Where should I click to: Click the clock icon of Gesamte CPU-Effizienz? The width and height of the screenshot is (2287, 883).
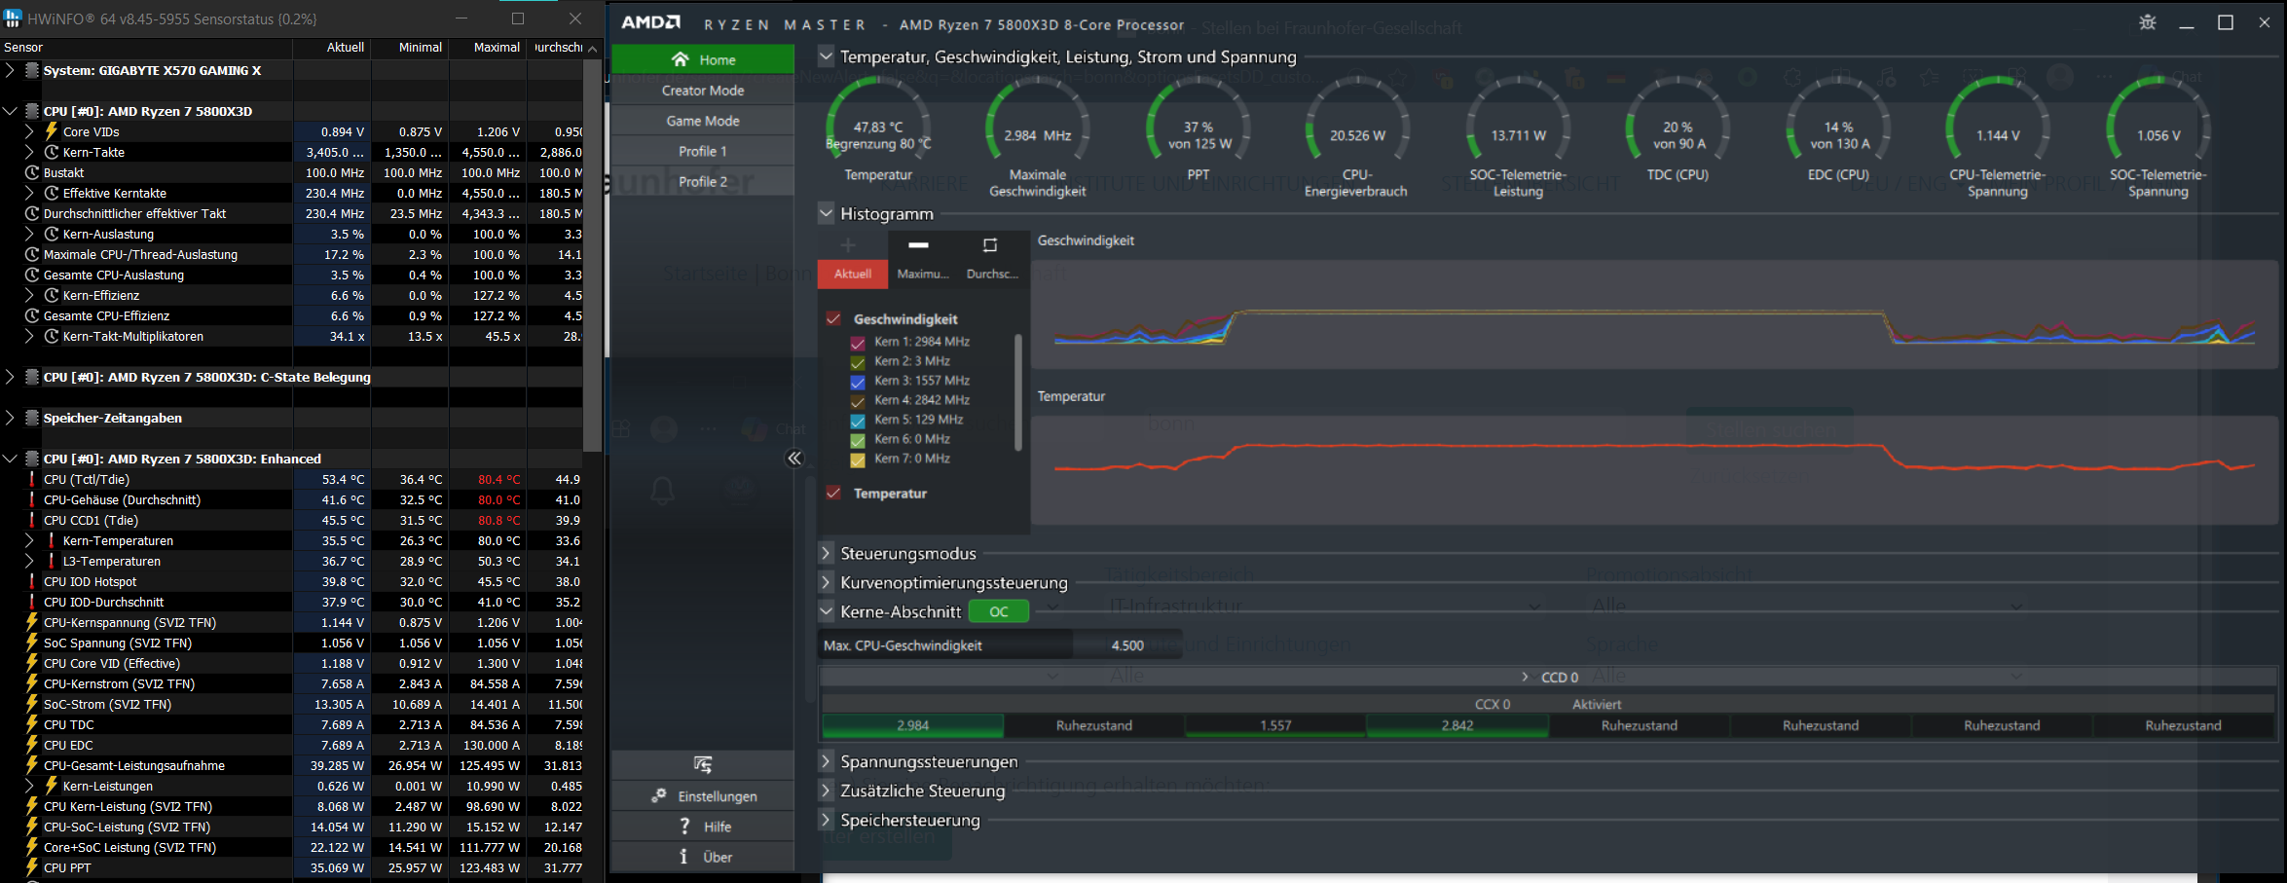[32, 315]
